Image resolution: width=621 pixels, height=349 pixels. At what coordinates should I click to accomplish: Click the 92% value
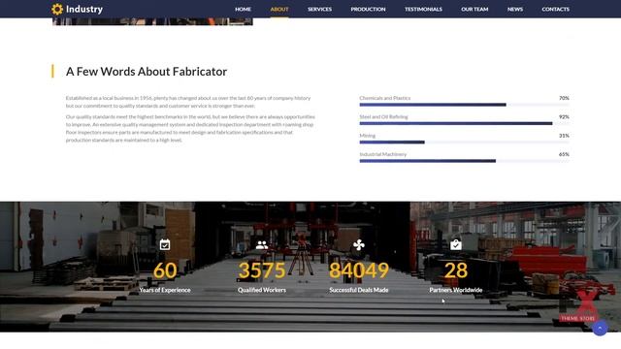coord(564,116)
